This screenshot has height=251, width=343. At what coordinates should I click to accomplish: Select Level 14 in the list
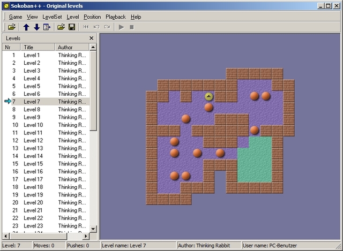[x=46, y=156]
